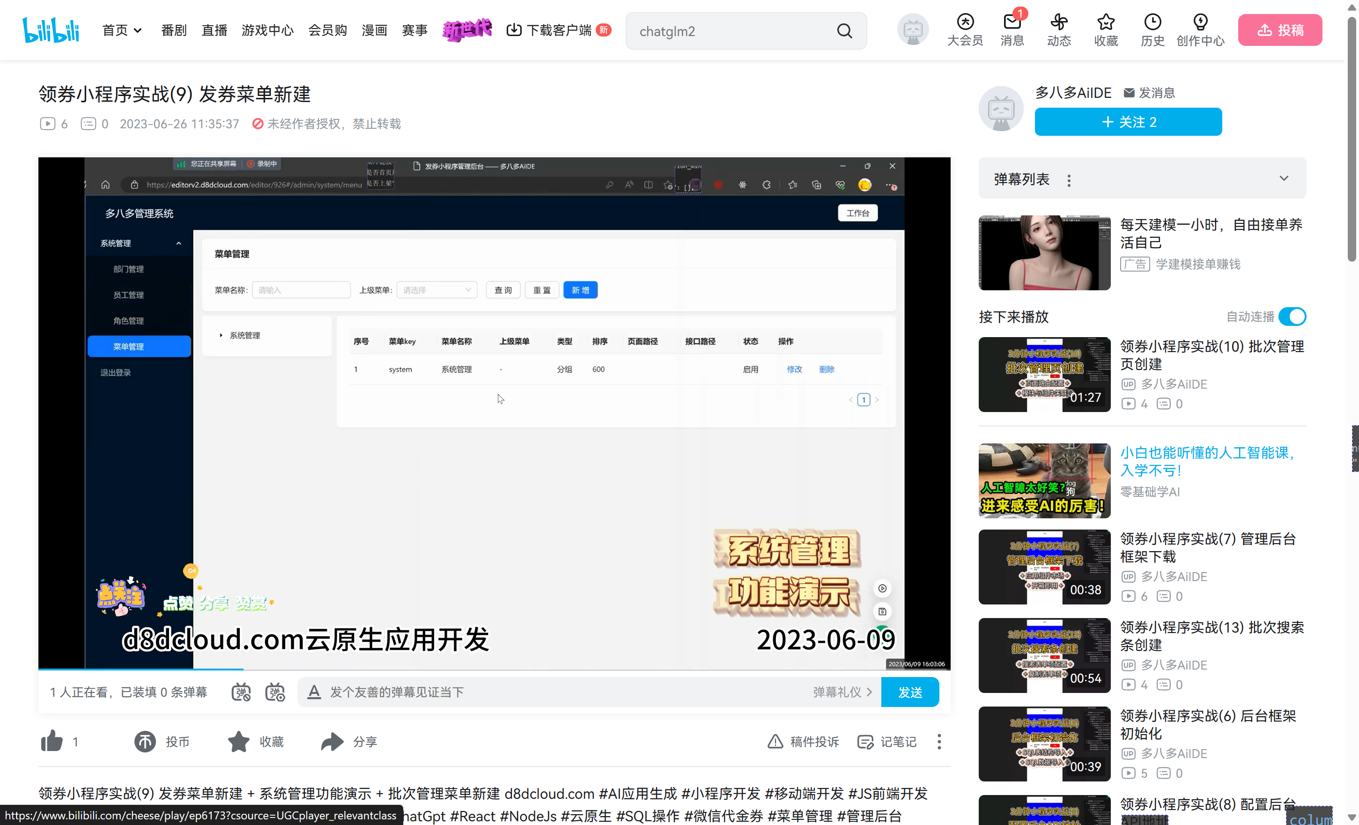Report video via the 稿件投诉 warning icon
The height and width of the screenshot is (825, 1359).
coord(776,742)
